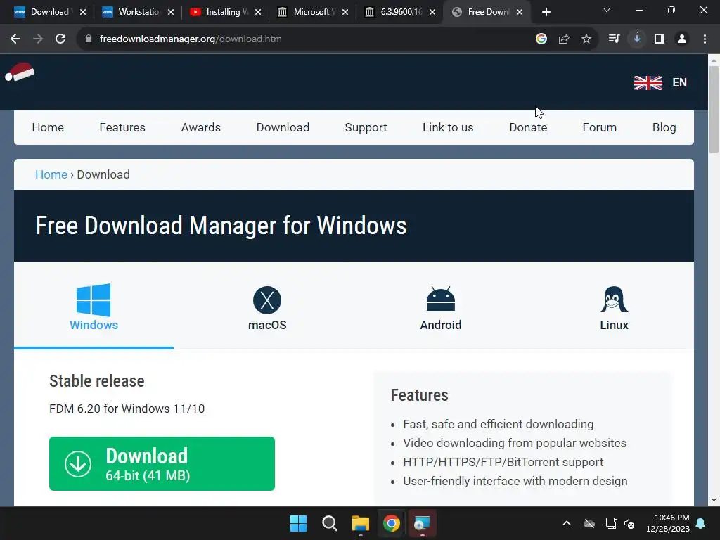This screenshot has width=720, height=540.
Task: Click the share page icon
Action: tap(564, 39)
